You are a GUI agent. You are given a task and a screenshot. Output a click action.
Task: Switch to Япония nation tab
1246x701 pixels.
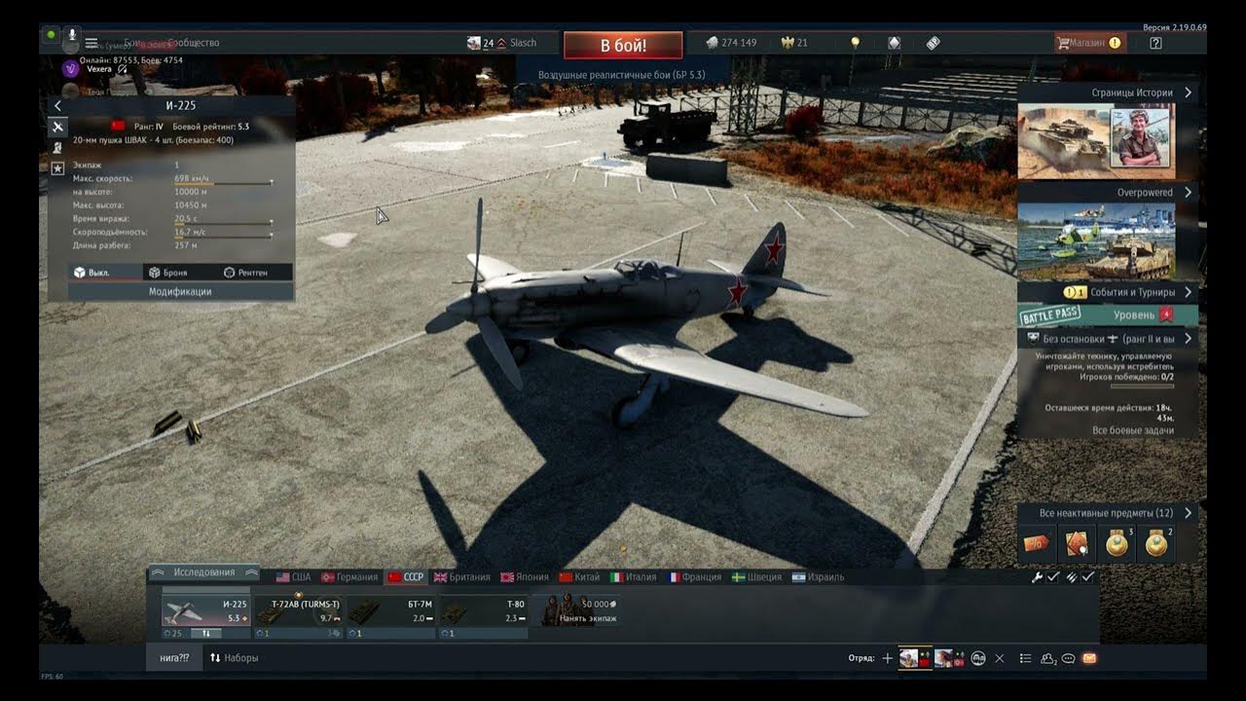(525, 577)
